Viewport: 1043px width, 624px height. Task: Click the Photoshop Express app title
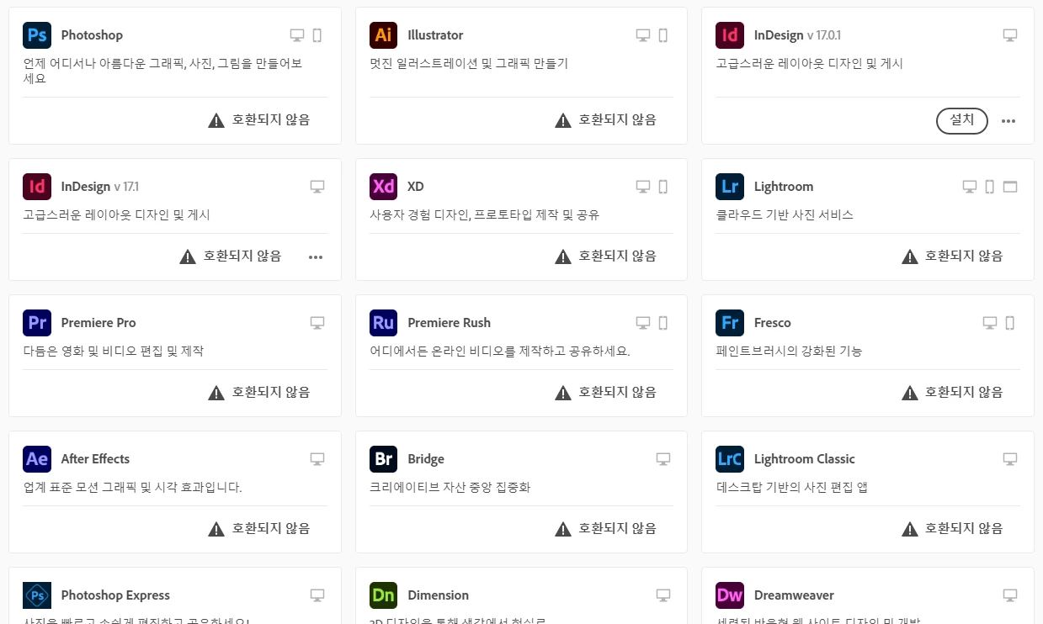pyautogui.click(x=115, y=595)
